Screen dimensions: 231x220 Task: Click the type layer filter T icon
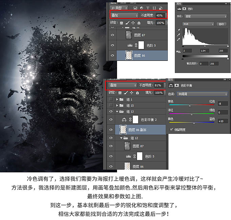click(x=148, y=8)
